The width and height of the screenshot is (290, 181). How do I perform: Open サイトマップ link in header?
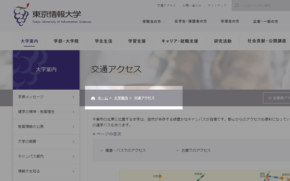217,5
